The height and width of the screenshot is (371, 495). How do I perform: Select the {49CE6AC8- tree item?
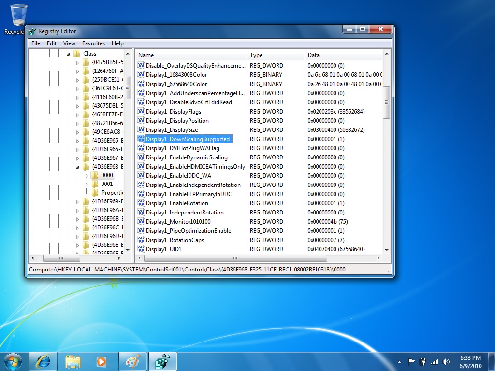pyautogui.click(x=108, y=132)
